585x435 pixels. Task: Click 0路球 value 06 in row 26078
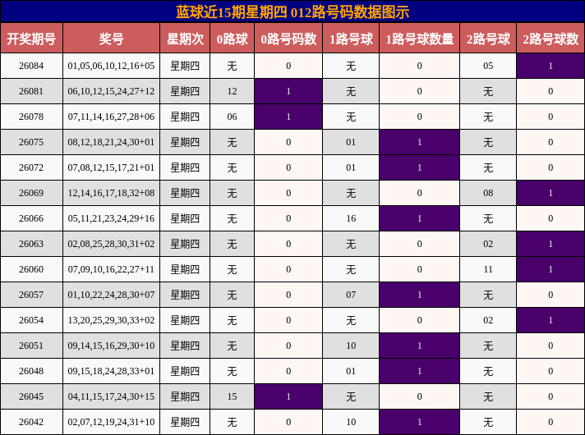(232, 117)
